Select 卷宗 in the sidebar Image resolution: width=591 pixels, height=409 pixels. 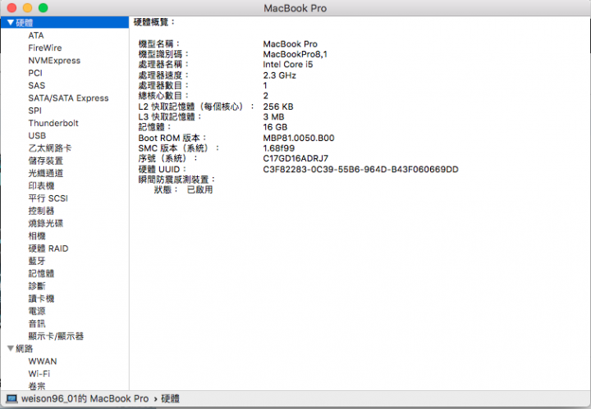click(x=37, y=386)
